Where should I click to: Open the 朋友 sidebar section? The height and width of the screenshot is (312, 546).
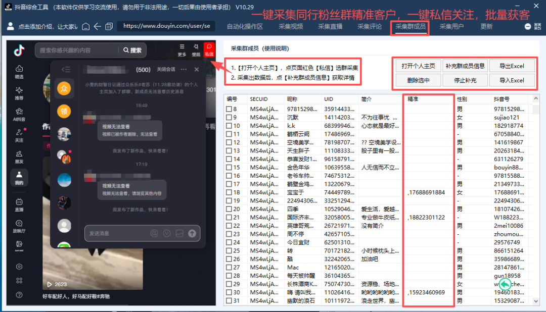click(x=19, y=157)
